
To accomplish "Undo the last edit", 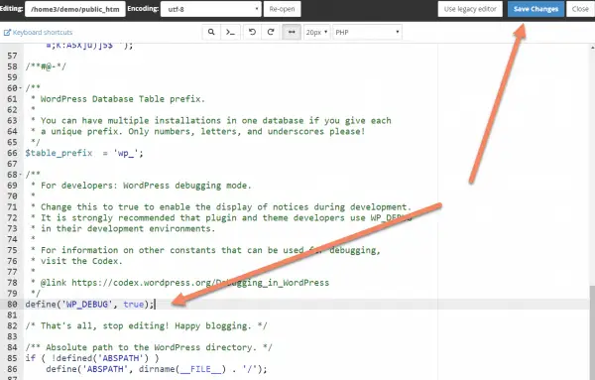I will (x=252, y=33).
